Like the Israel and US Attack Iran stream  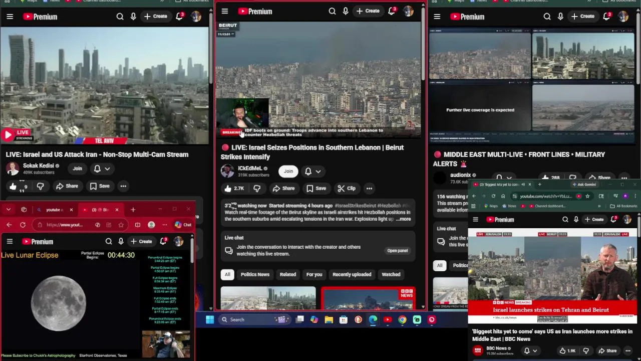[13, 186]
